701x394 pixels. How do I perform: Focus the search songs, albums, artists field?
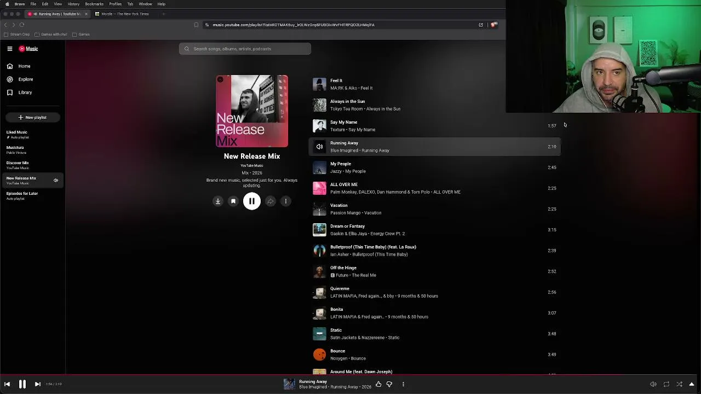click(245, 49)
